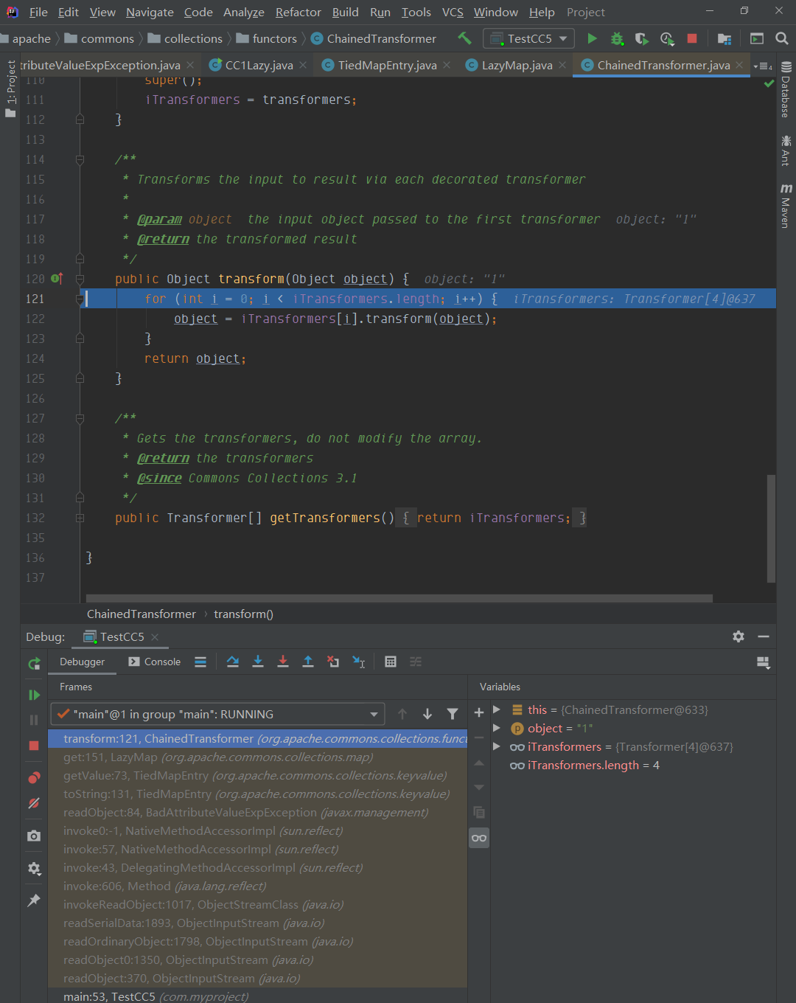Open the Navigate menu
The image size is (796, 1003).
[150, 12]
